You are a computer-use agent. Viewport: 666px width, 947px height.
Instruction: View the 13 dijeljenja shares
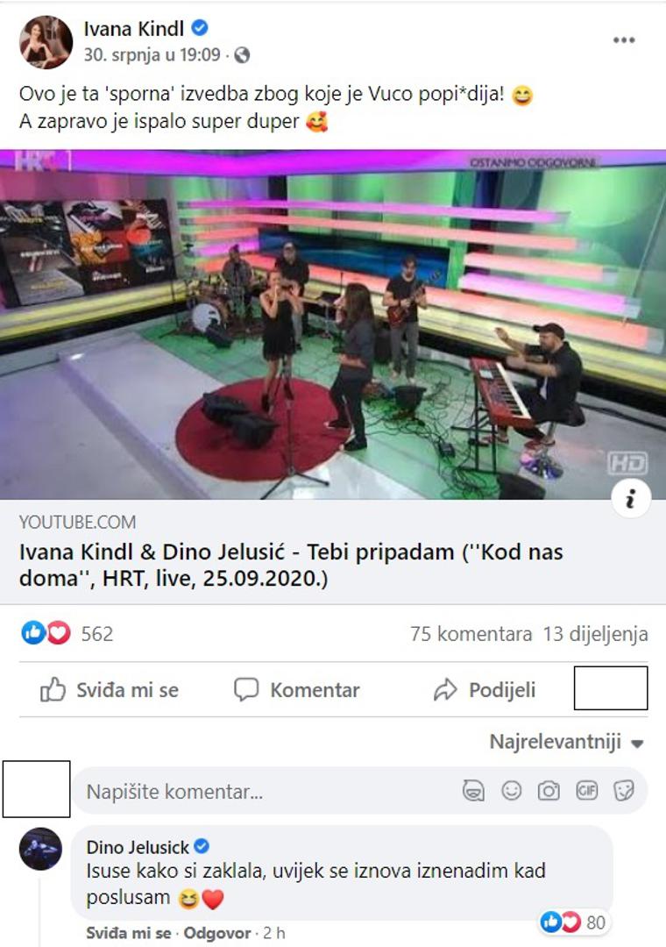click(x=595, y=634)
